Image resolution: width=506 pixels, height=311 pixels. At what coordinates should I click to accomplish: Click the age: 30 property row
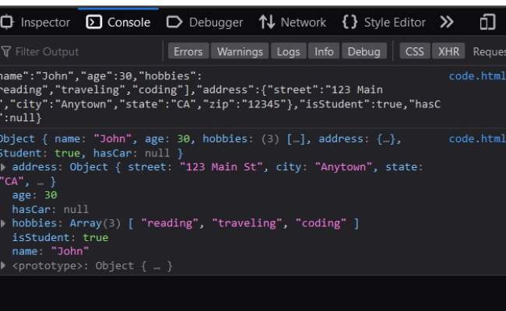34,195
